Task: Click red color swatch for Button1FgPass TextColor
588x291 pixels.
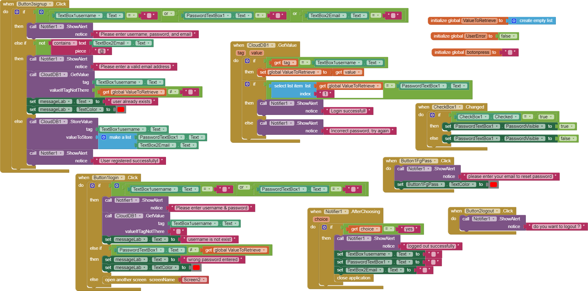Action: [493, 184]
